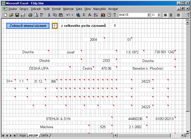The image size is (191, 139).
Task: Switch to the DATA sheet tab
Action: click(x=44, y=135)
